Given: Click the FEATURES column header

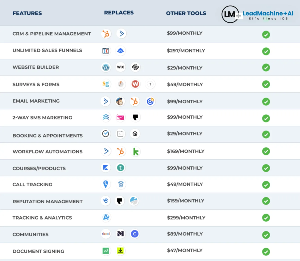Looking at the screenshot, I should (27, 13).
